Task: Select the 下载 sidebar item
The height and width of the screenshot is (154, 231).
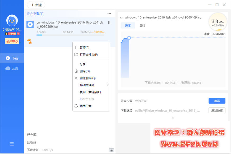Action: 12,58
